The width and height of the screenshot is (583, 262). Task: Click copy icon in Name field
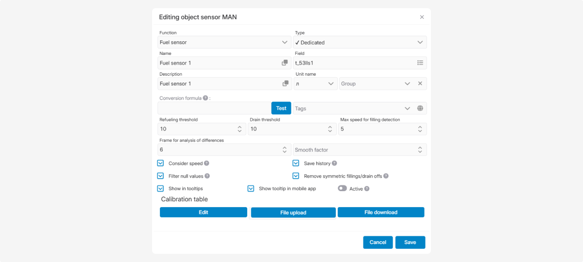pos(285,63)
